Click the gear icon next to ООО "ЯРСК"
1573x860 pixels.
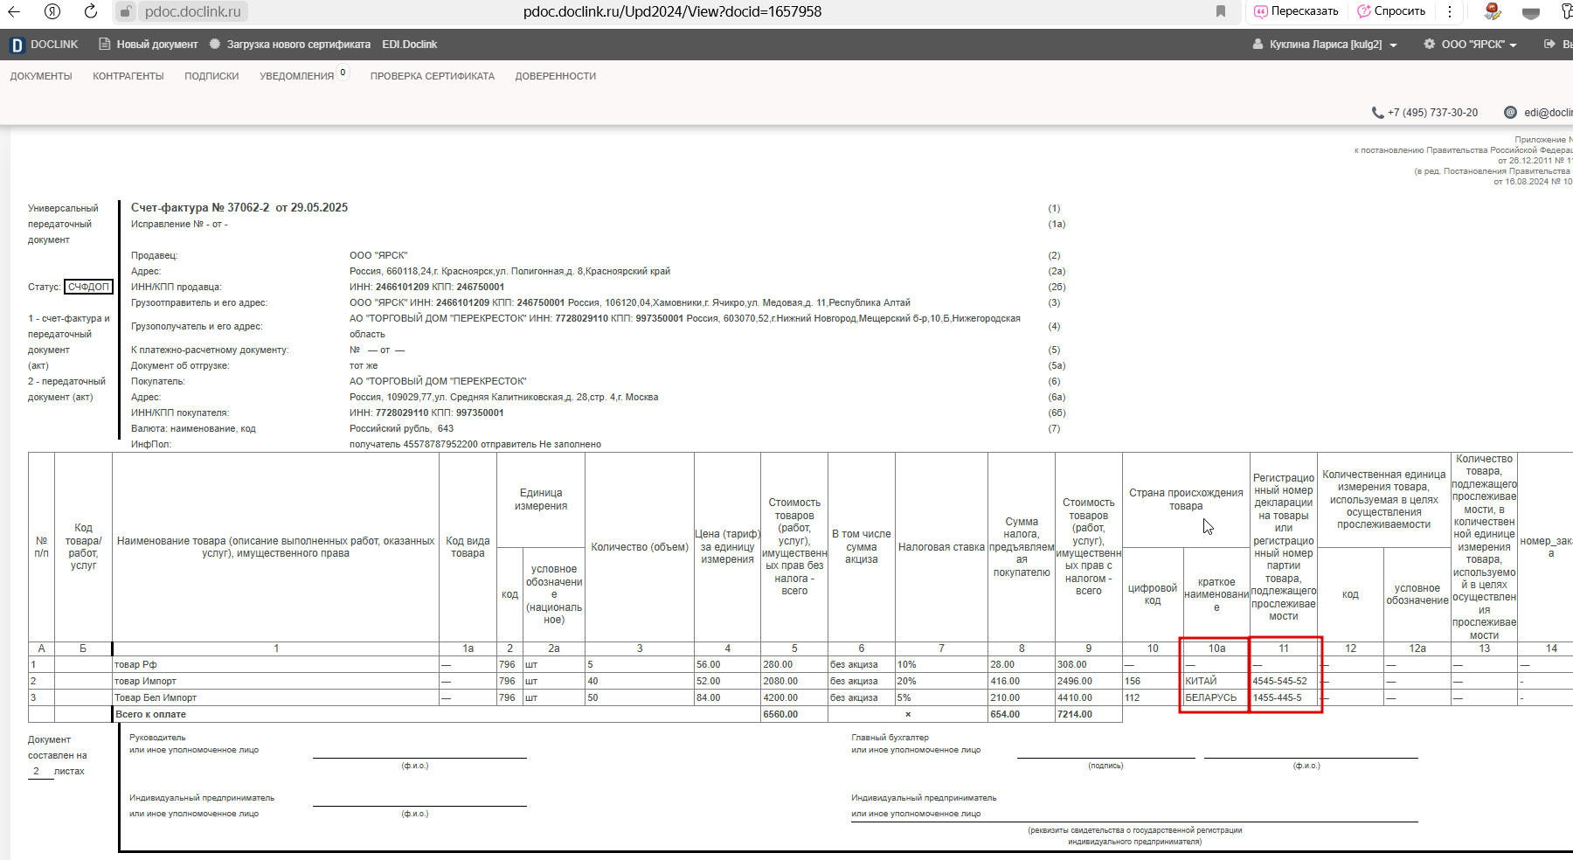coord(1430,44)
